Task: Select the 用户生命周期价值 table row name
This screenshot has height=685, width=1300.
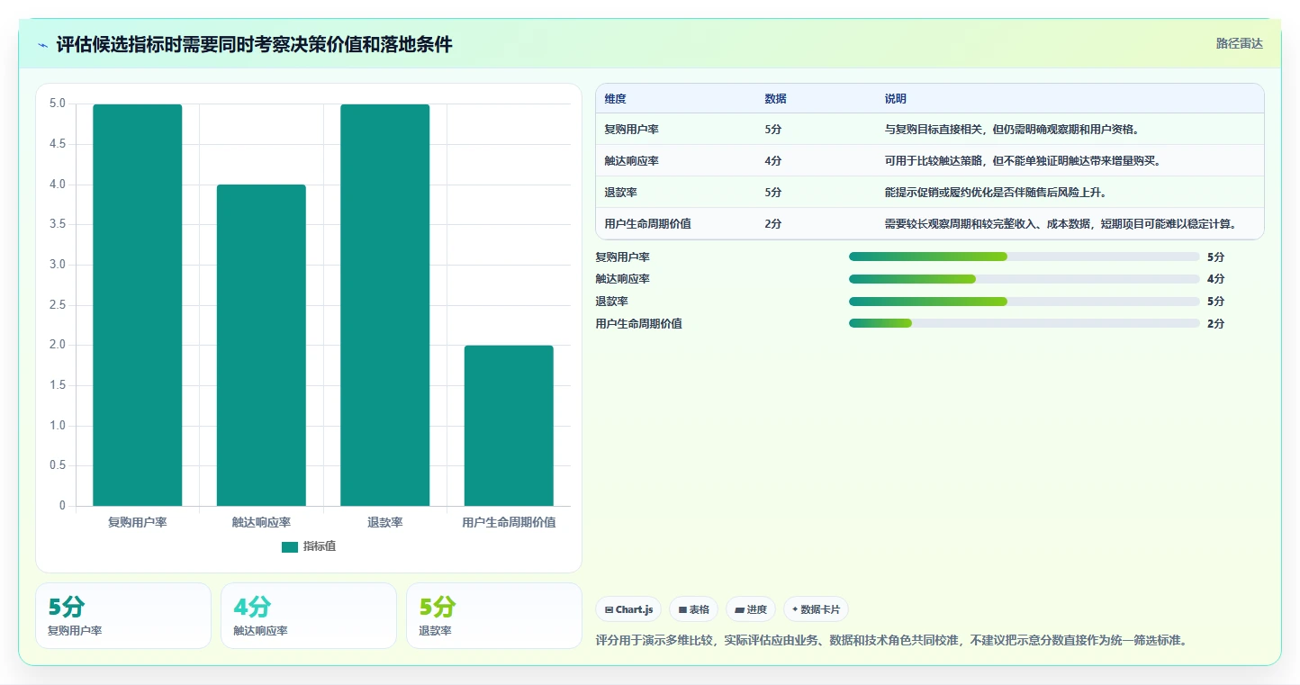Action: pos(648,224)
